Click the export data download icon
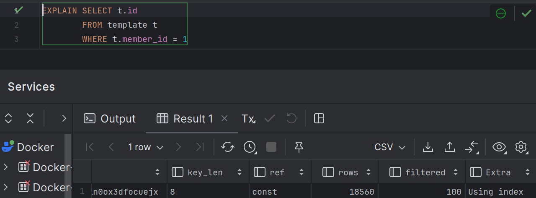The image size is (536, 198). pos(428,147)
